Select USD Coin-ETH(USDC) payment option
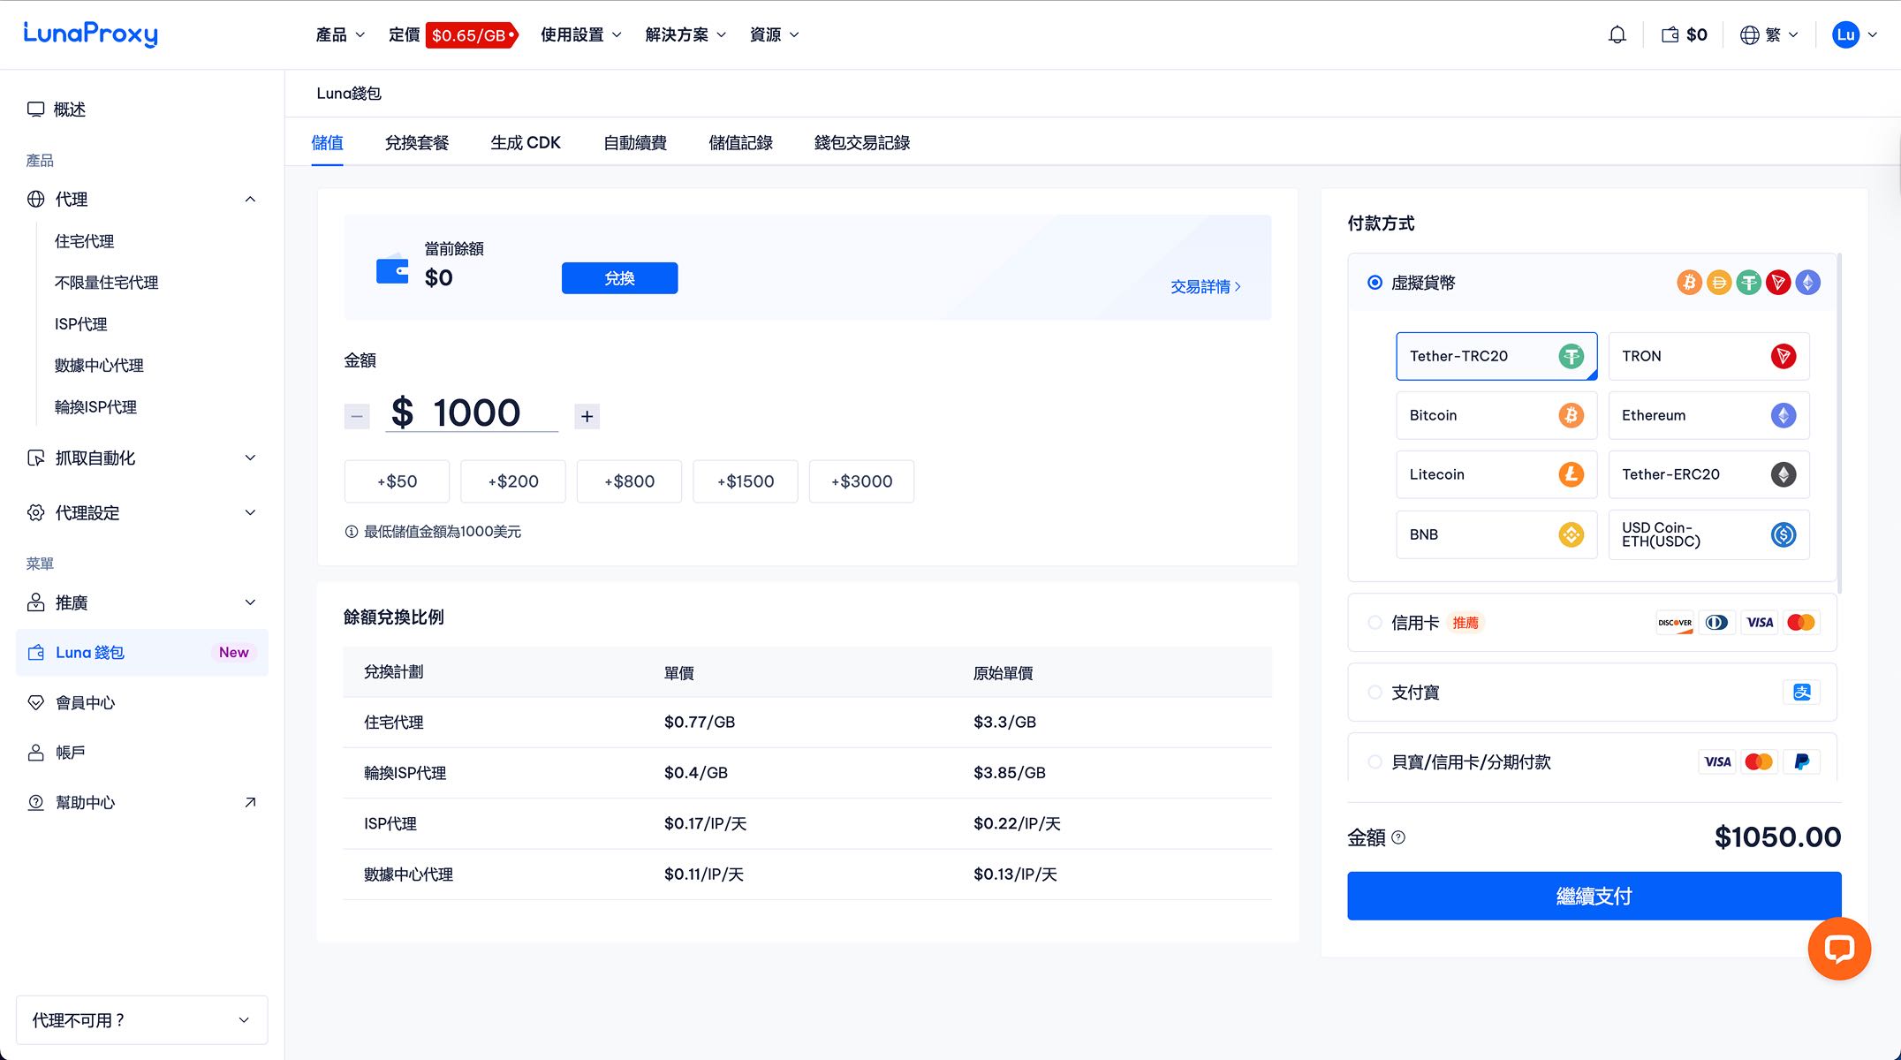The height and width of the screenshot is (1060, 1901). coord(1708,534)
